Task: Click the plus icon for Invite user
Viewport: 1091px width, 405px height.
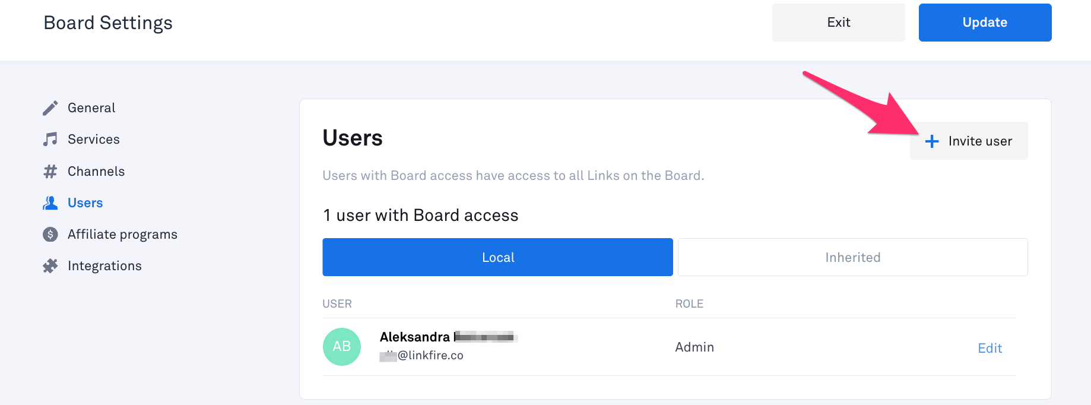Action: click(x=932, y=141)
